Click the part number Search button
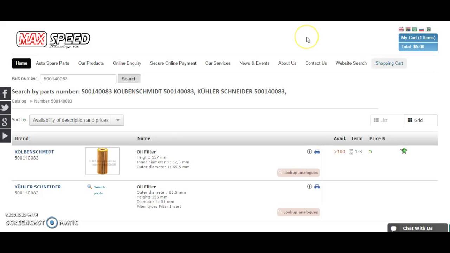 click(x=129, y=79)
